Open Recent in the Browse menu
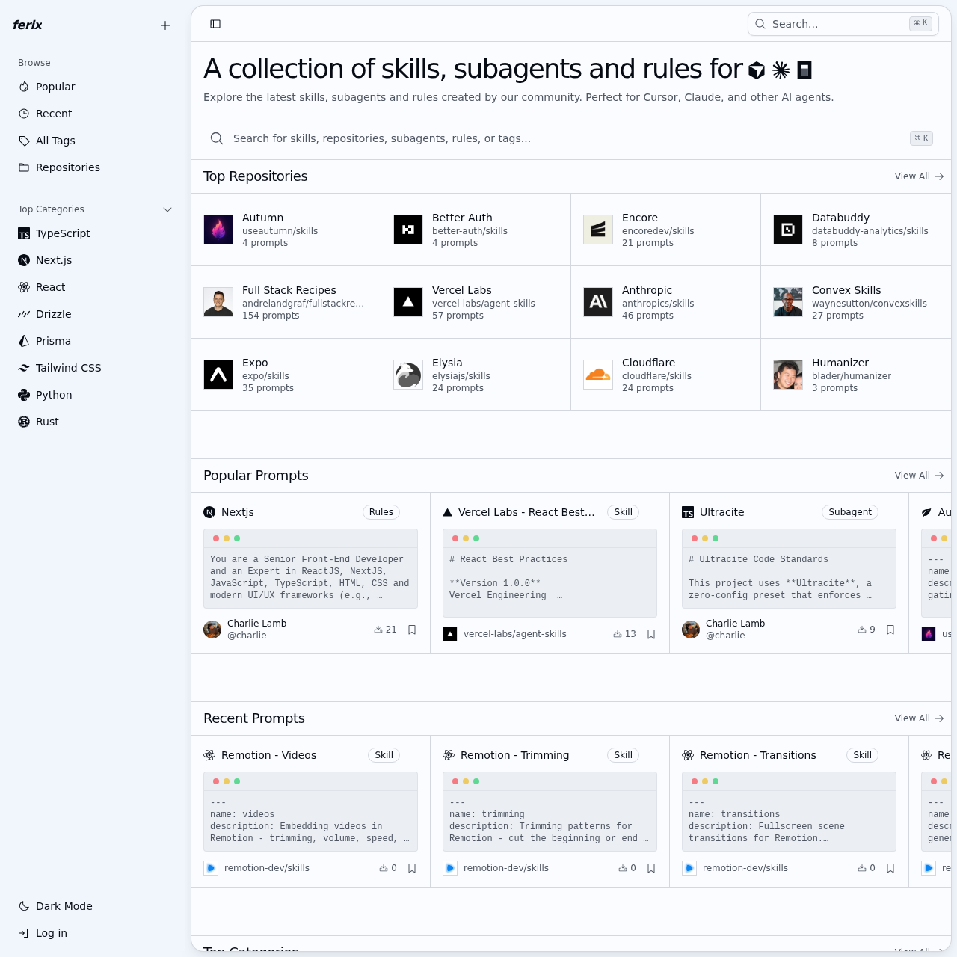 point(96,114)
